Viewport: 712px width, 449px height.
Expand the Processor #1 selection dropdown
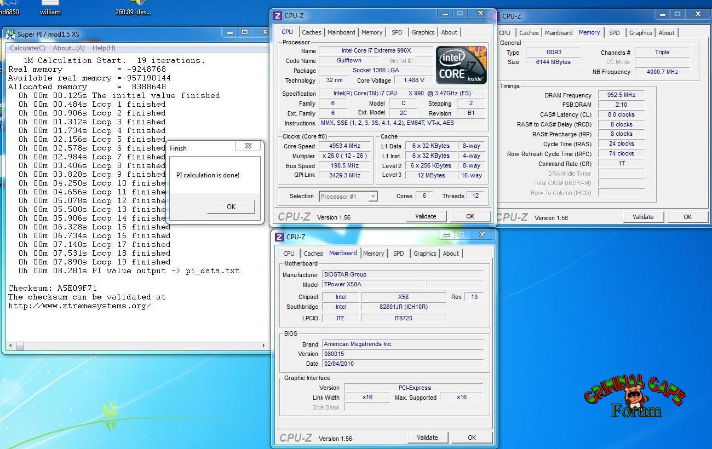[x=373, y=197]
